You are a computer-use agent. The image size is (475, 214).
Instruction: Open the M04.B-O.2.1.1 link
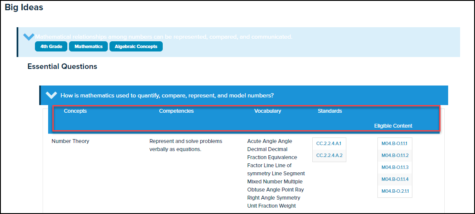click(x=394, y=191)
